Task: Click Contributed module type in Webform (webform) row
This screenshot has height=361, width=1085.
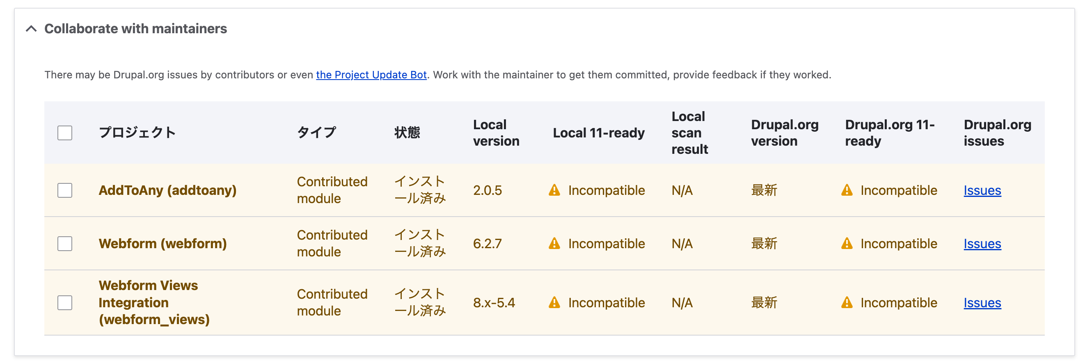Action: point(332,244)
